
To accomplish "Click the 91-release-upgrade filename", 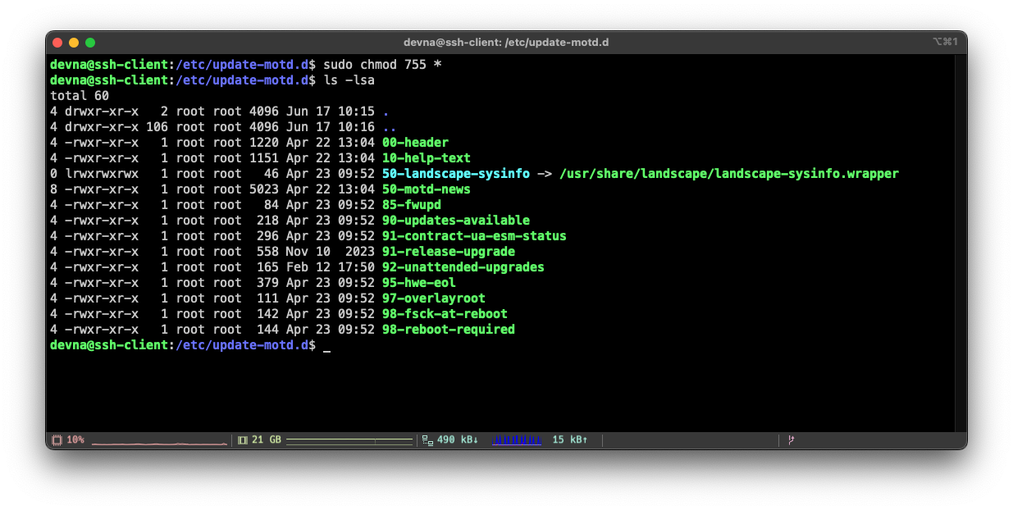I will [449, 252].
